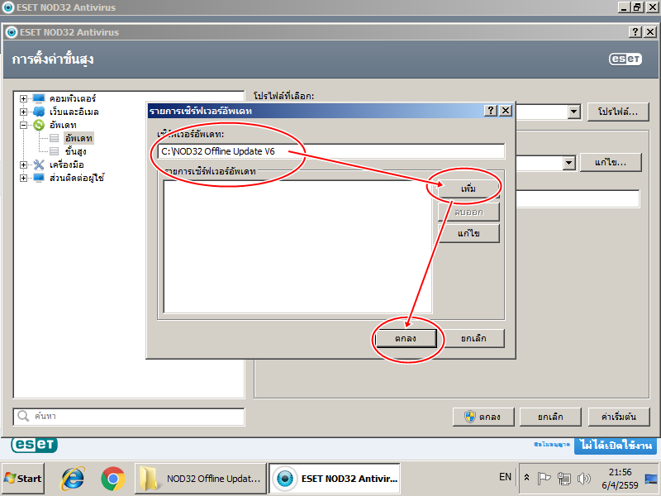Expand the คอมพิวเตอร์ tree node
Image resolution: width=661 pixels, height=496 pixels.
(24, 98)
